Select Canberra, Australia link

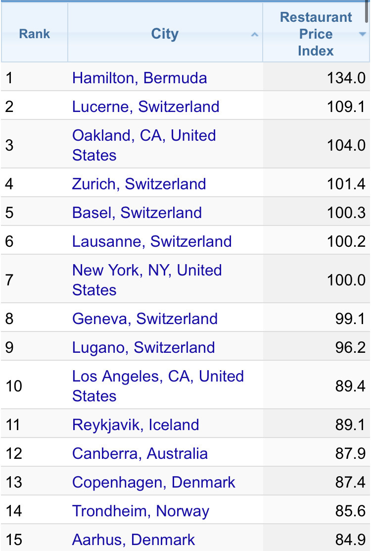[x=140, y=454]
